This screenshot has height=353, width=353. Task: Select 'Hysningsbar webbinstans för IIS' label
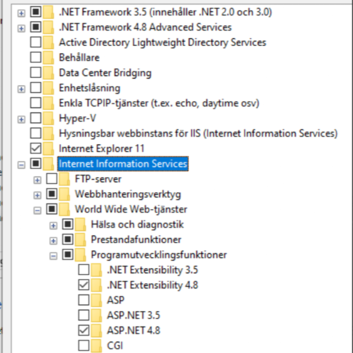pos(198,133)
